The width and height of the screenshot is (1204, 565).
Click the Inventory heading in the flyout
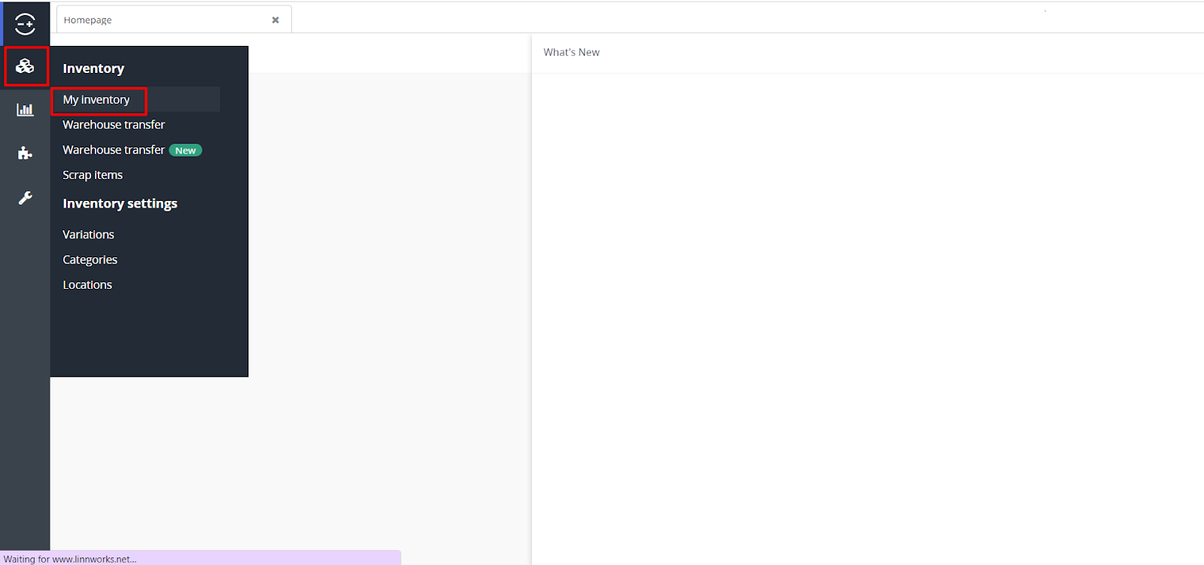pyautogui.click(x=93, y=68)
